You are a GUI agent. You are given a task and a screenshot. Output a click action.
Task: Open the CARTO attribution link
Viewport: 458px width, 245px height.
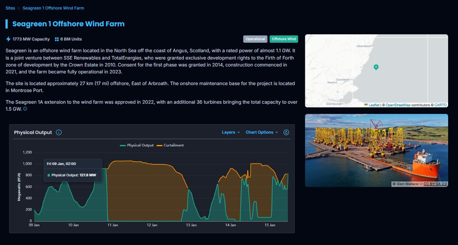coord(440,105)
